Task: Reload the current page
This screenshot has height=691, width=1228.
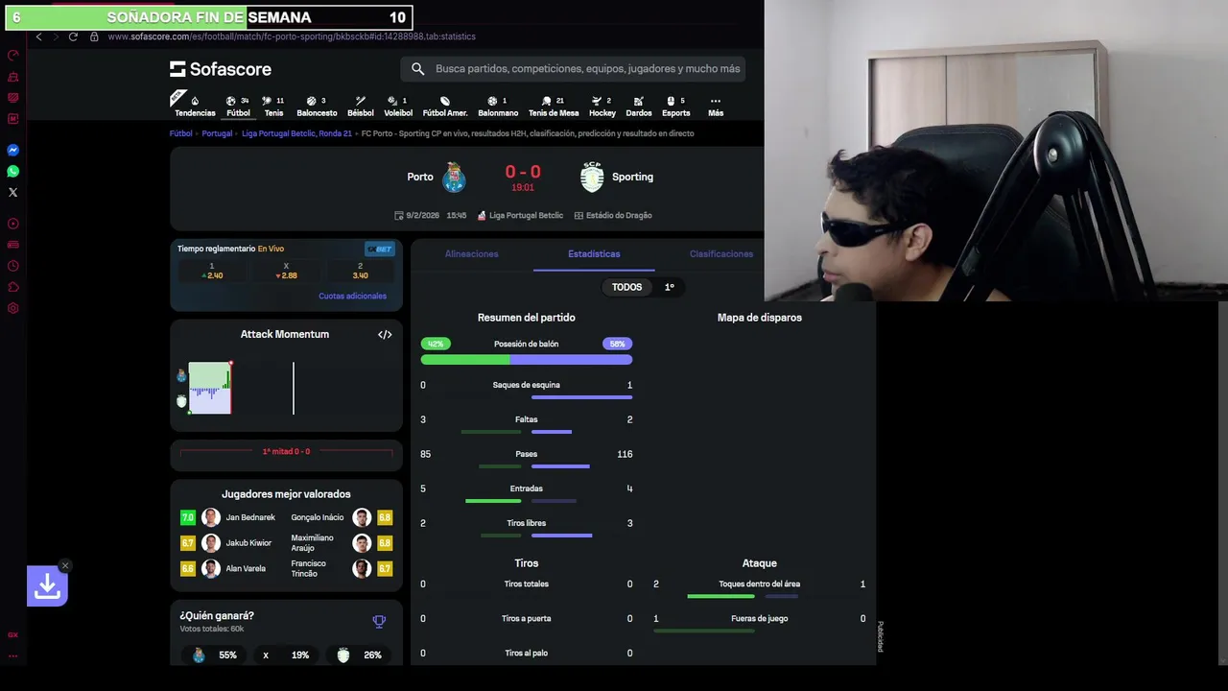Action: (x=73, y=36)
